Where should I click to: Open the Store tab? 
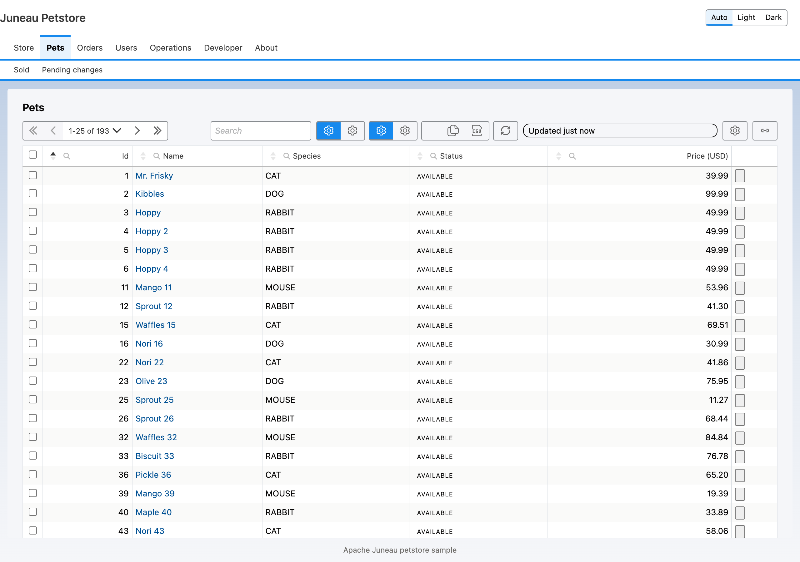(24, 48)
